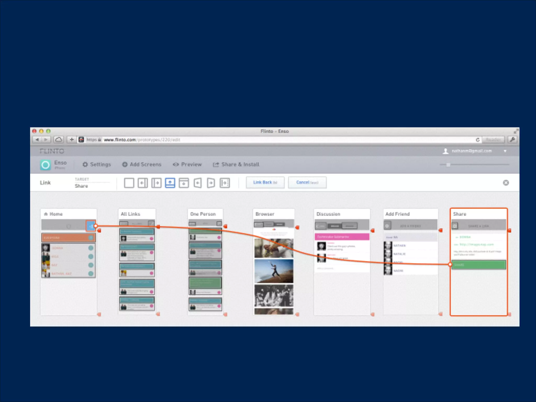
Task: Choose the dotted push-right transition icon
Action: pyautogui.click(x=225, y=183)
